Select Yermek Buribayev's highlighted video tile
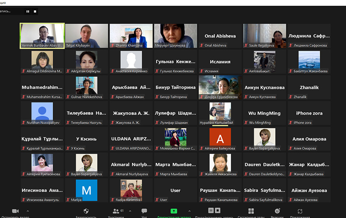This screenshot has width=346, height=218. point(42,36)
